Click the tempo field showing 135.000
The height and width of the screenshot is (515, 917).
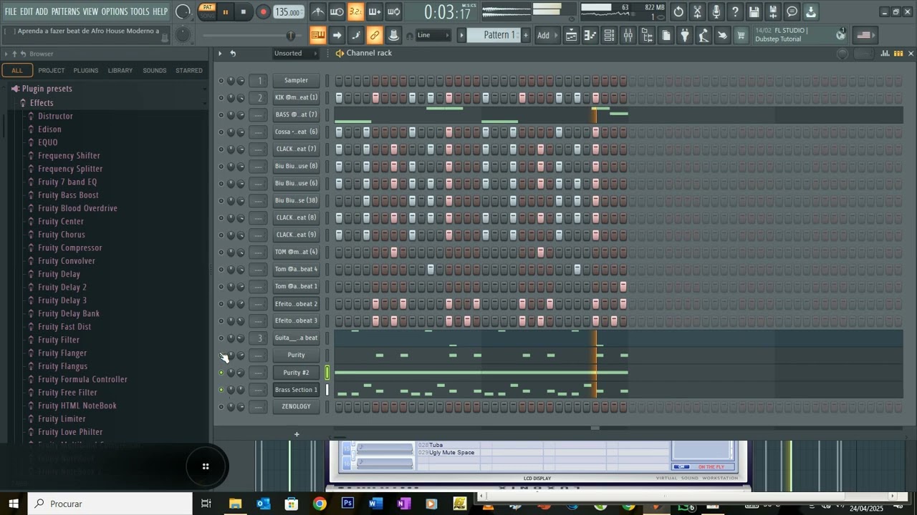pos(288,12)
